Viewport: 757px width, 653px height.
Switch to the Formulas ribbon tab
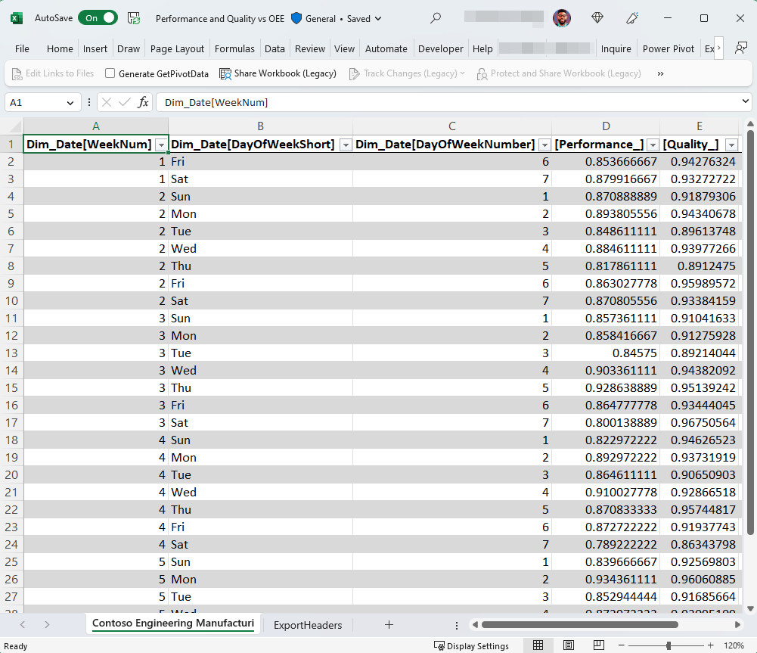[x=234, y=48]
